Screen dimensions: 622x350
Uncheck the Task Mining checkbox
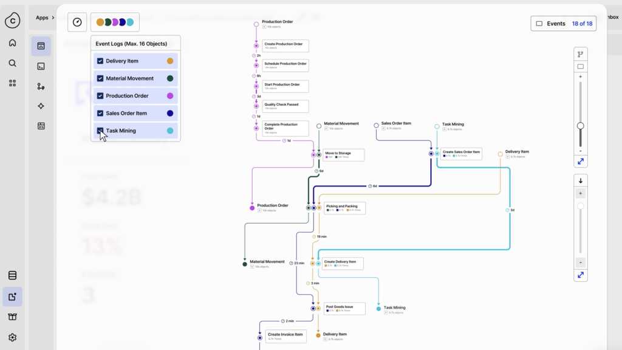coord(100,131)
